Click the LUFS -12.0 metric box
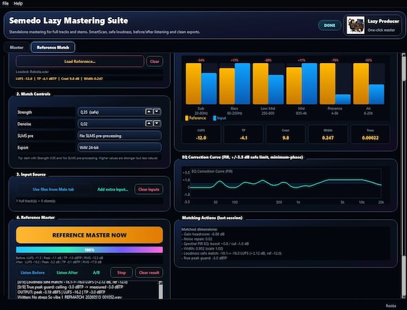Screen dimensions: 407x310 (x=201, y=134)
